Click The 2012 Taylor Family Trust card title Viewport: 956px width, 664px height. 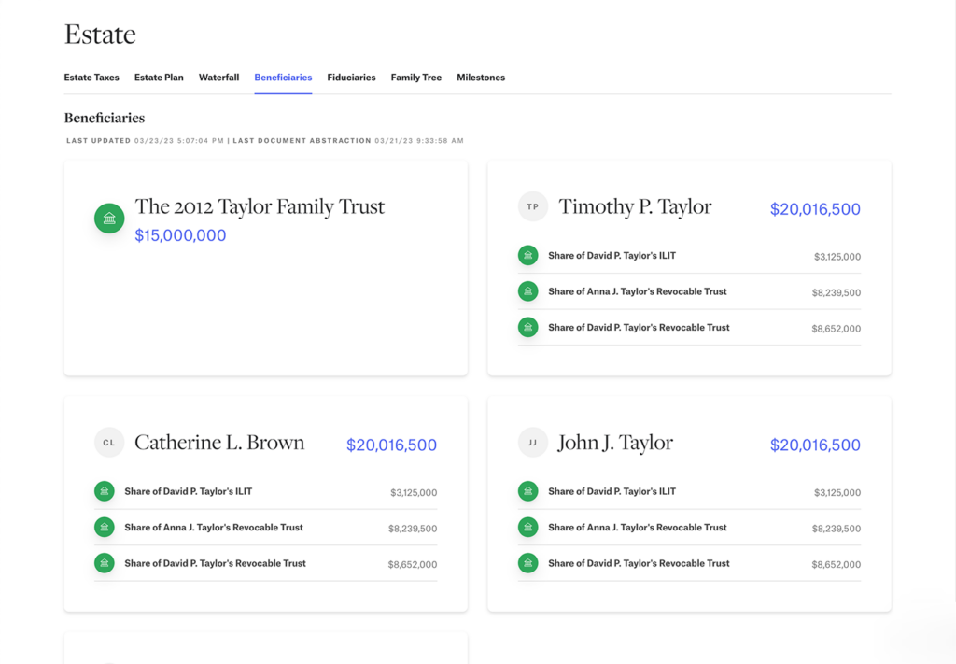pyautogui.click(x=260, y=206)
